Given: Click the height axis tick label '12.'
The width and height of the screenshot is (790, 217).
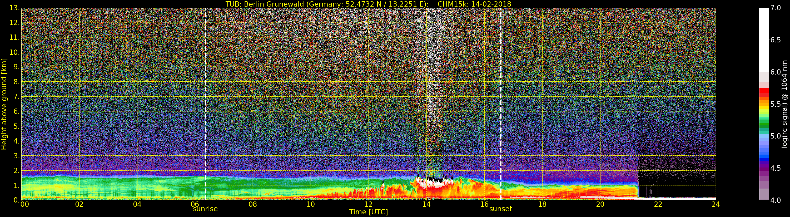Looking at the screenshot, I should click(14, 23).
